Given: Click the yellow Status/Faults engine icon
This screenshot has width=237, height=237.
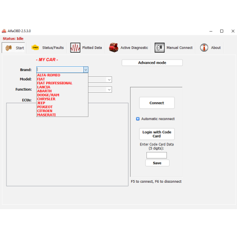Looking at the screenshot, I should [35, 47].
